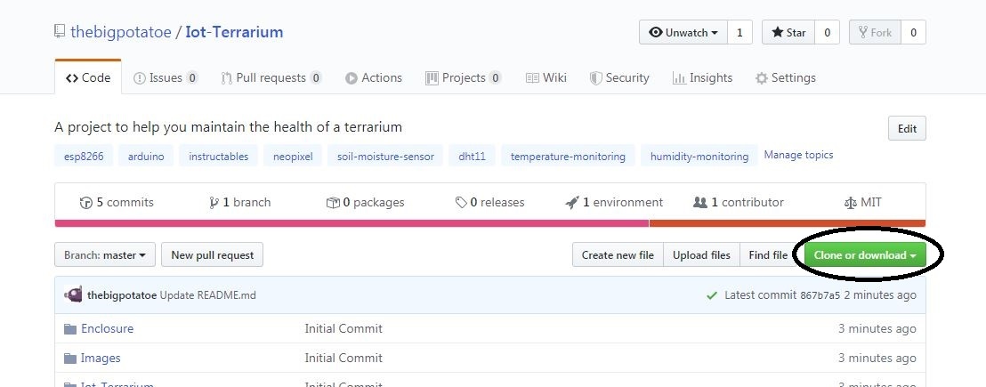
Task: Click the repository book icon beside thebigpotatoe
Action: coord(60,31)
